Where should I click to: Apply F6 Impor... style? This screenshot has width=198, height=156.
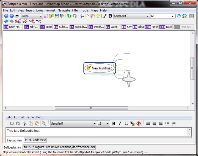(96, 27)
